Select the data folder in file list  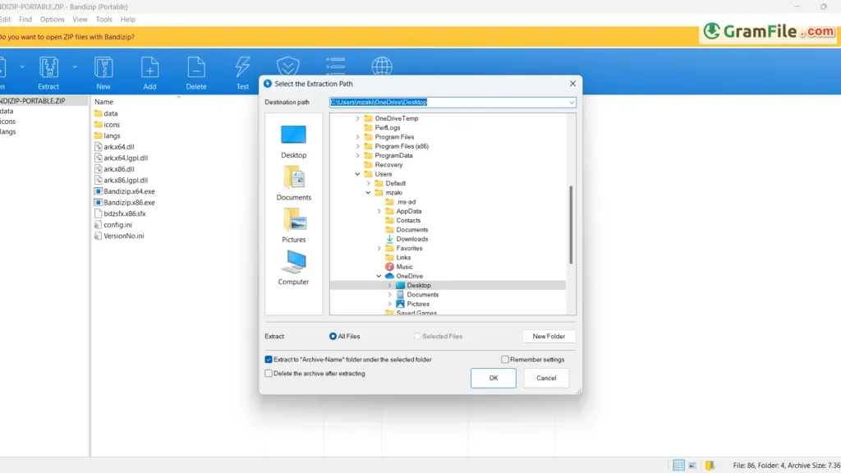106,113
